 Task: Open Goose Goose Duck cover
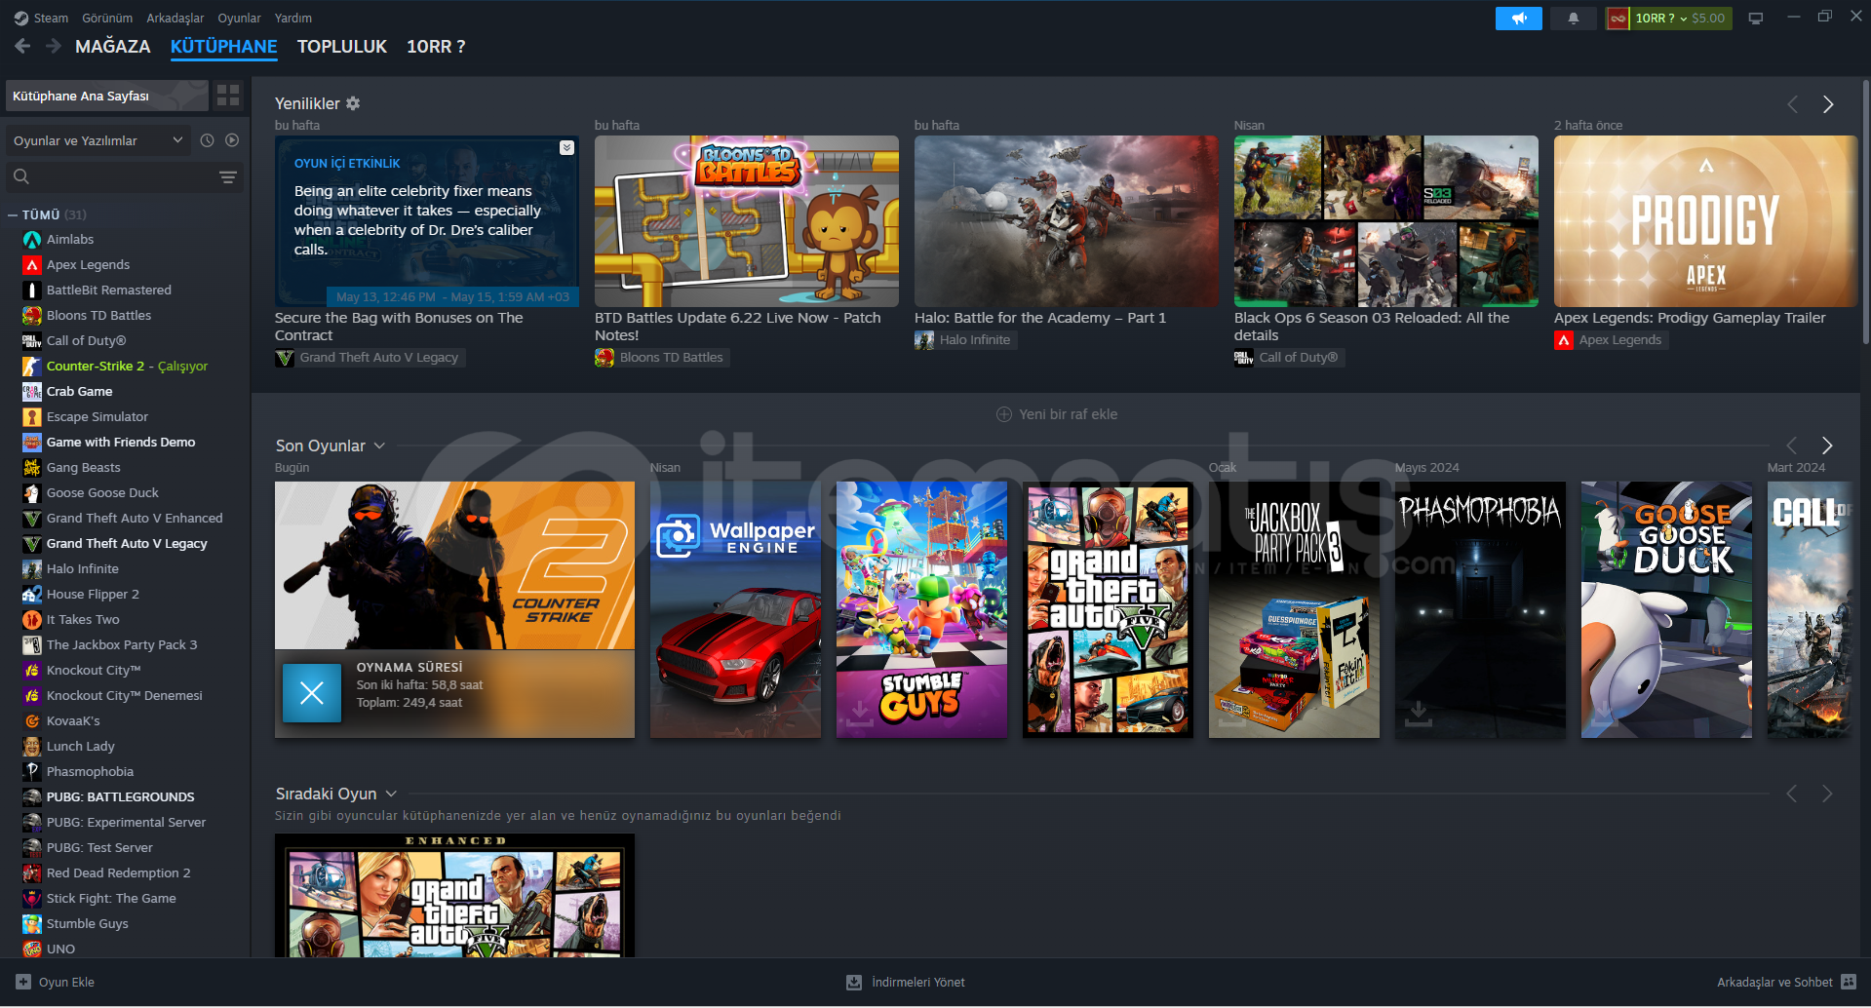(1666, 609)
